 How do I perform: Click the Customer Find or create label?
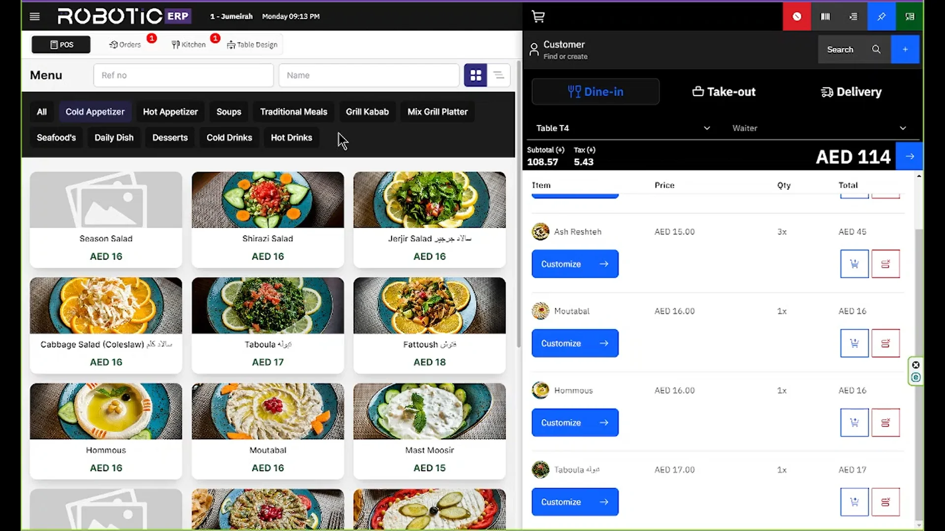[565, 50]
